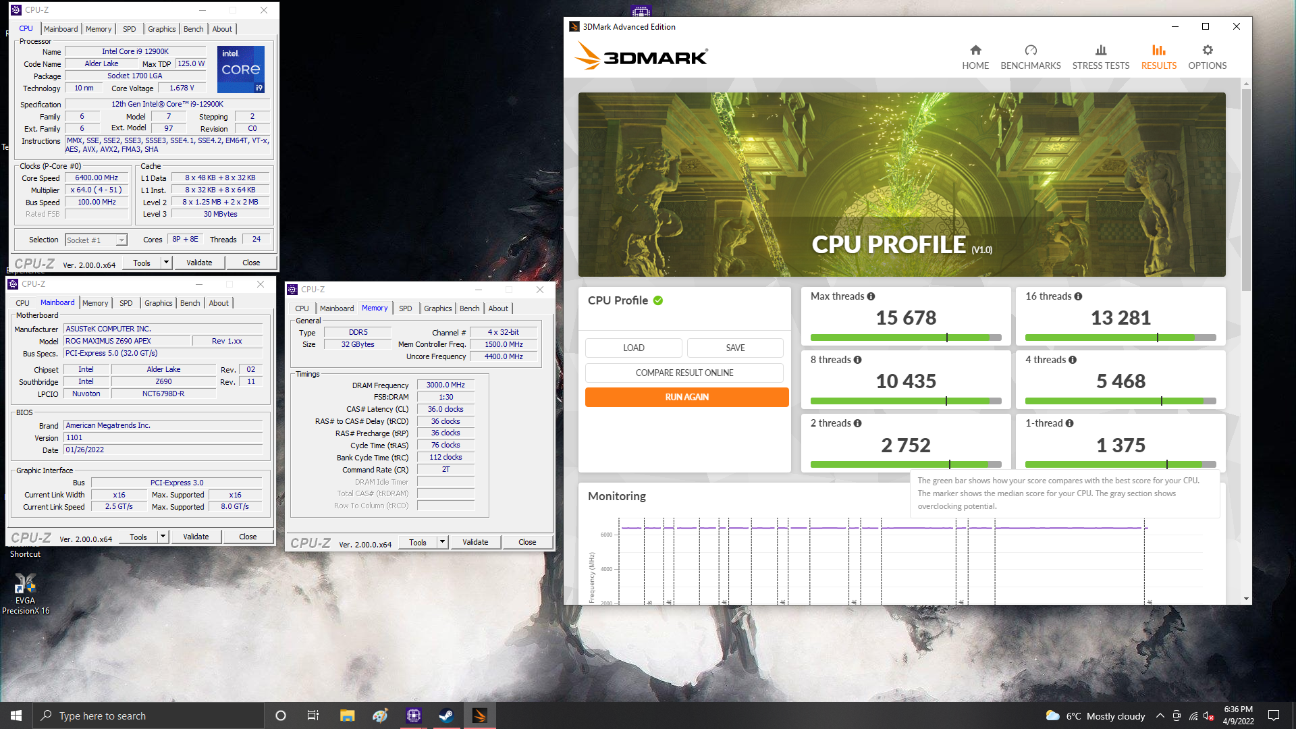Click the taskbar clock showing 6:36 PM
1296x729 pixels.
coord(1238,715)
